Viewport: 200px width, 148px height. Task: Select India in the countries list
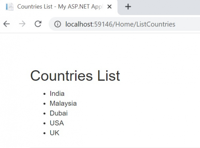coord(57,93)
